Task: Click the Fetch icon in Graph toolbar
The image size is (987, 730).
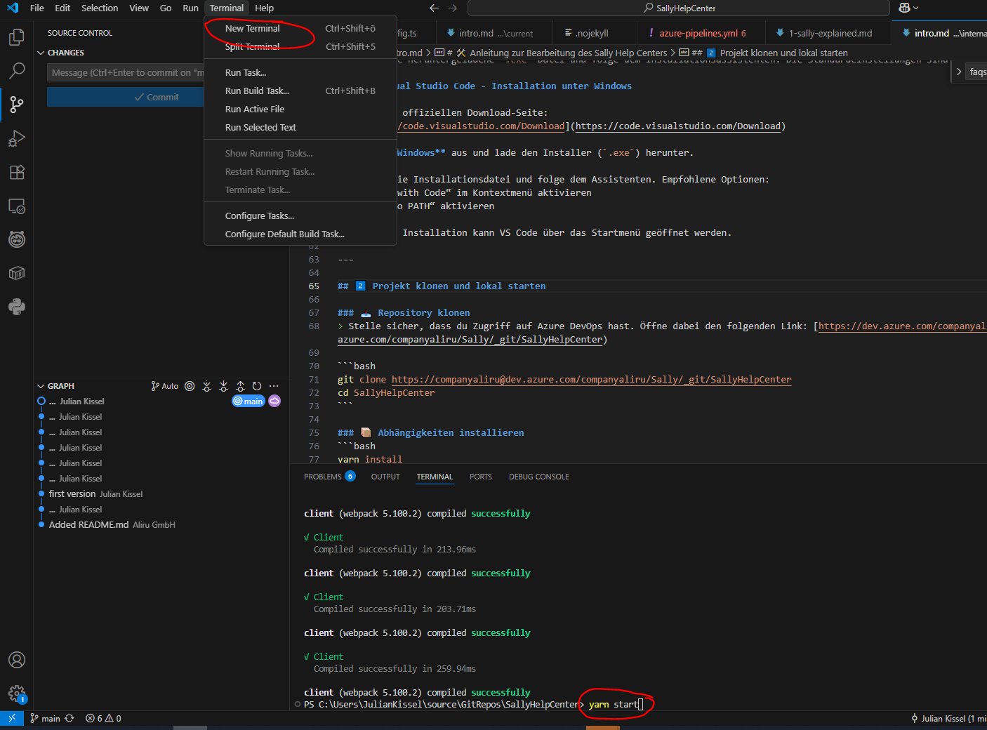Action: coord(206,386)
